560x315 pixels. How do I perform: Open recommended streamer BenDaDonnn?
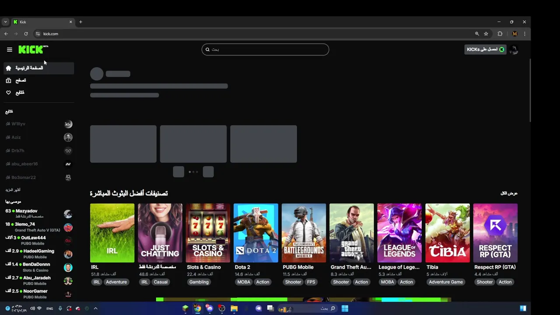tap(39, 267)
